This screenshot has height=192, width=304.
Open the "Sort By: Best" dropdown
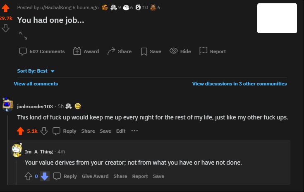pyautogui.click(x=36, y=71)
